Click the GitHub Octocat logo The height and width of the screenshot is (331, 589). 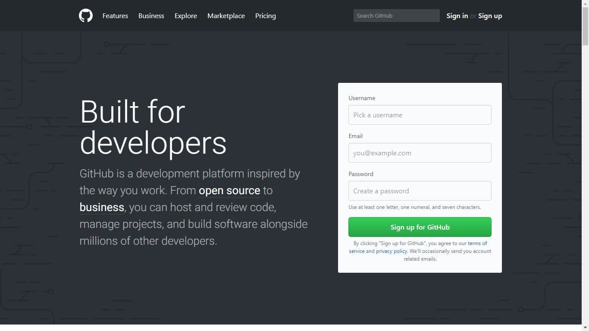pyautogui.click(x=85, y=16)
